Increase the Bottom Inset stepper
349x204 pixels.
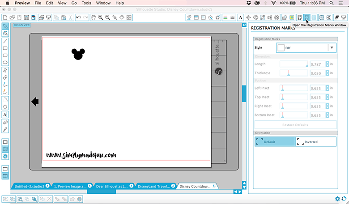point(327,114)
